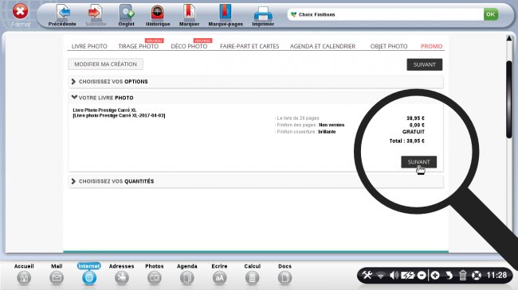Click the green OK button
Screen dimensions: 518x290
[x=491, y=14]
